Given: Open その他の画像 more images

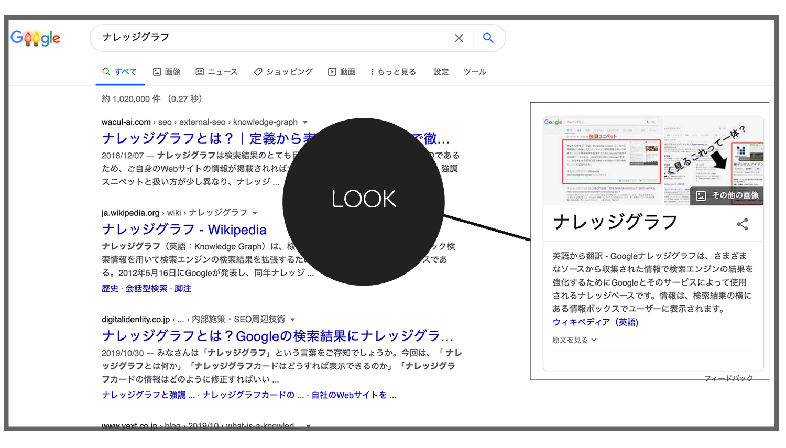Looking at the screenshot, I should [x=727, y=195].
